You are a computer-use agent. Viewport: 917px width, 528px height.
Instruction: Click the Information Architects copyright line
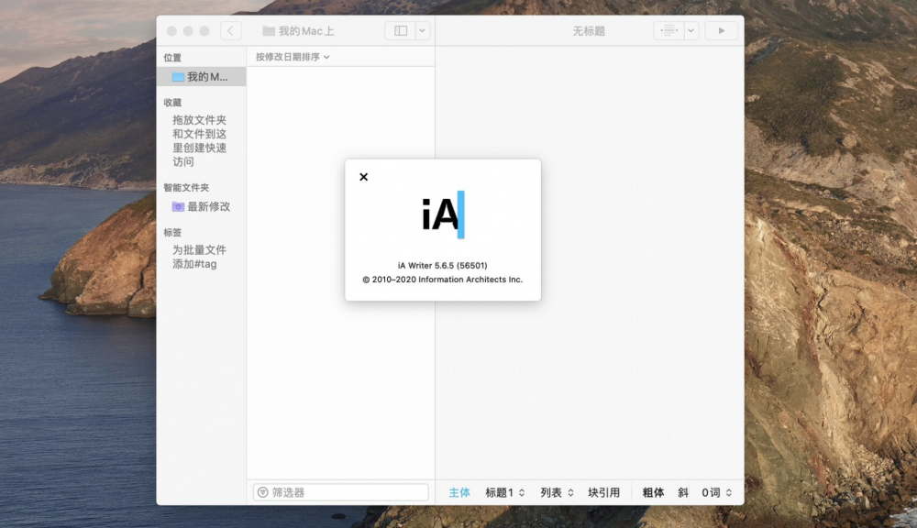coord(443,280)
